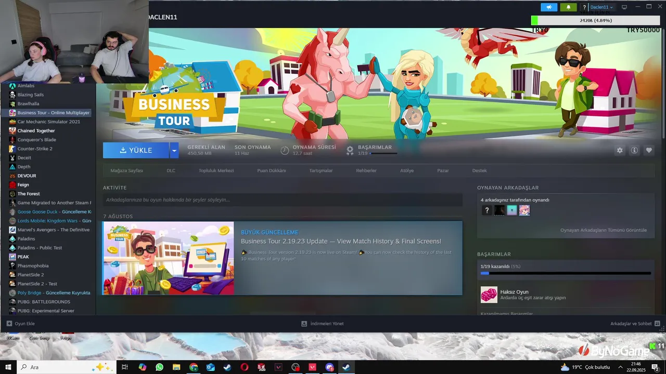Expand the Daclen11 account dropdown
Viewport: 666px width, 374px height.
click(601, 7)
